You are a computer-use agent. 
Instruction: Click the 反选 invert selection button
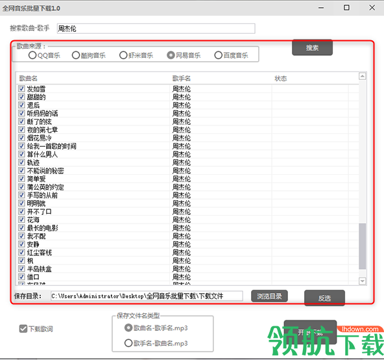(x=324, y=298)
